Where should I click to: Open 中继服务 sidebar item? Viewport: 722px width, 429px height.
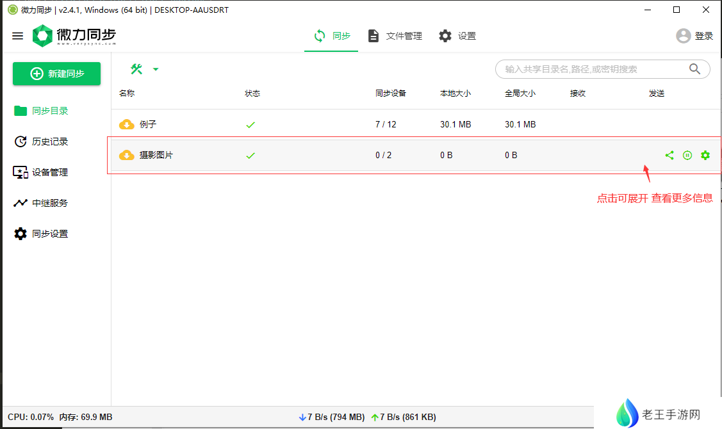pyautogui.click(x=50, y=203)
